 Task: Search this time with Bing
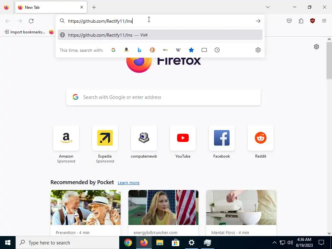tap(139, 50)
